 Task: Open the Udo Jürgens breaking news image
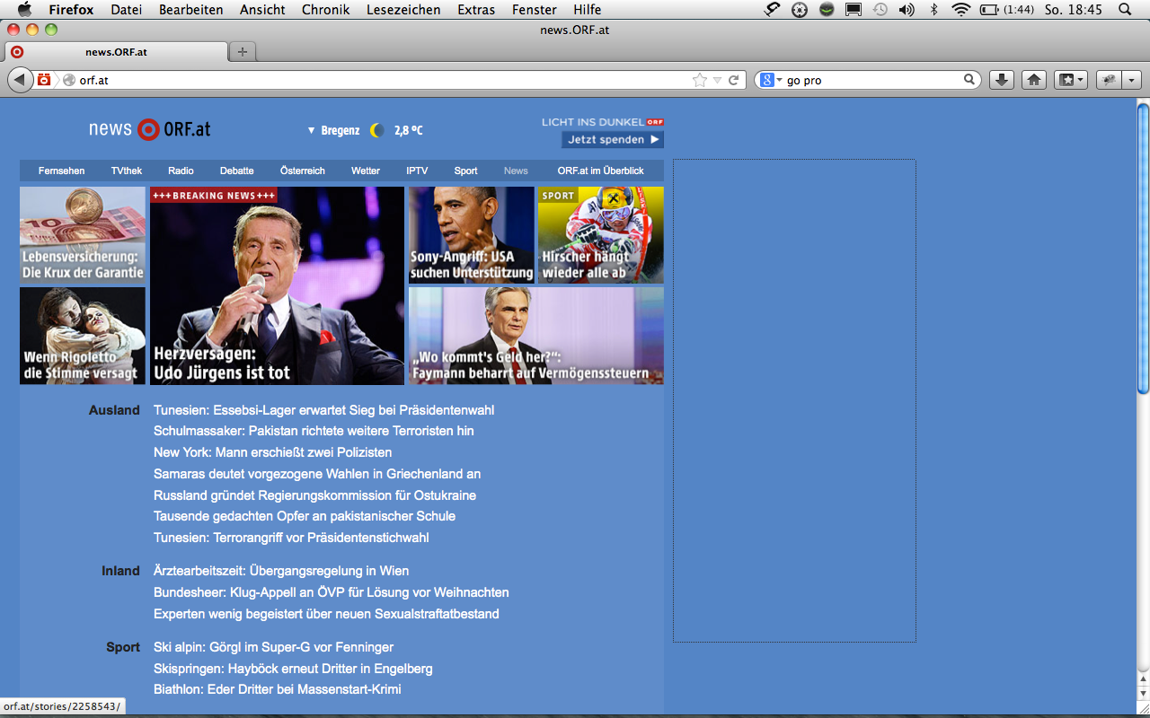tap(277, 285)
